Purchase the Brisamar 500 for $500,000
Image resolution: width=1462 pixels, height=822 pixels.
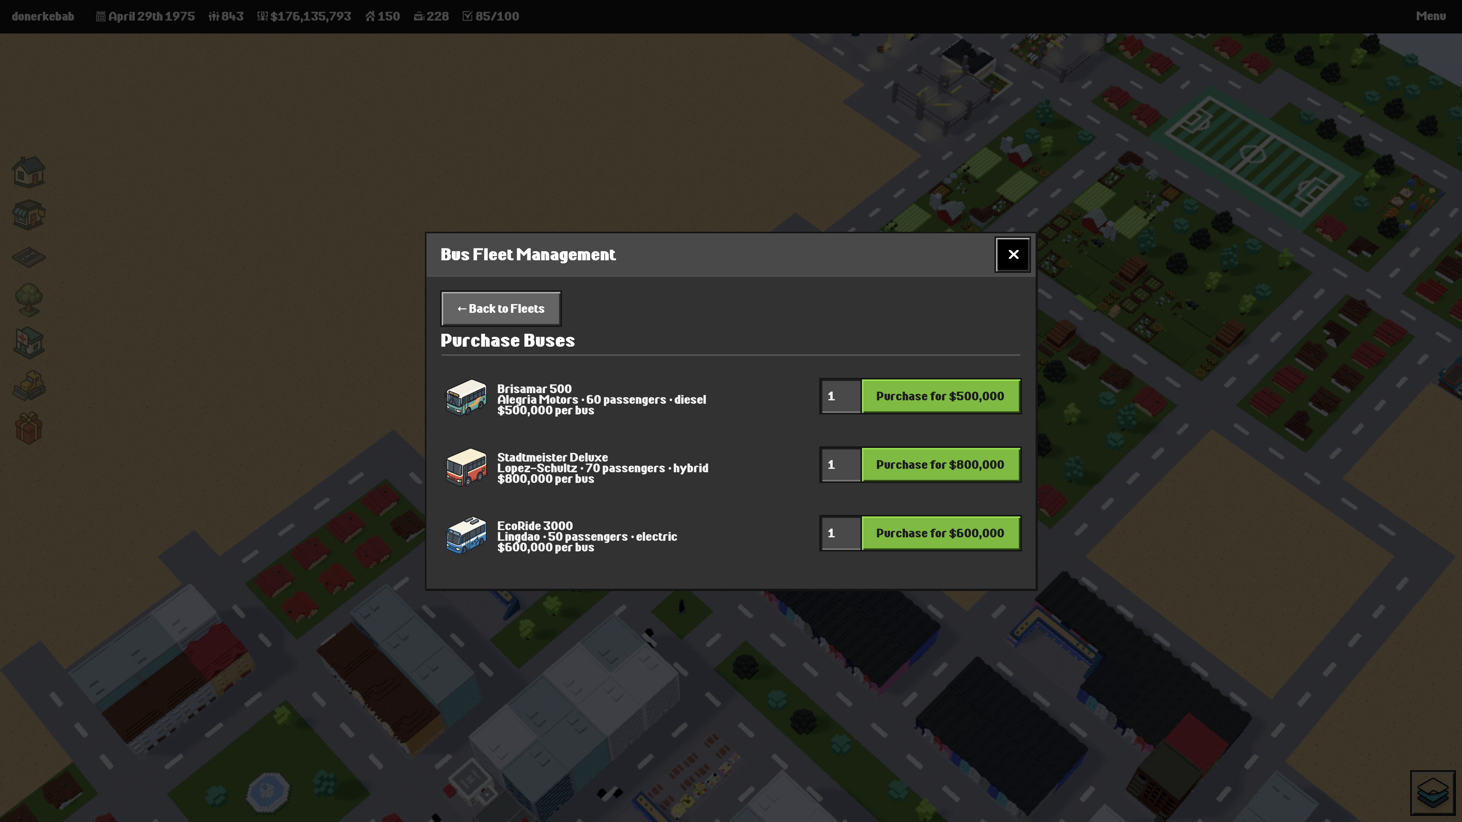tap(940, 396)
